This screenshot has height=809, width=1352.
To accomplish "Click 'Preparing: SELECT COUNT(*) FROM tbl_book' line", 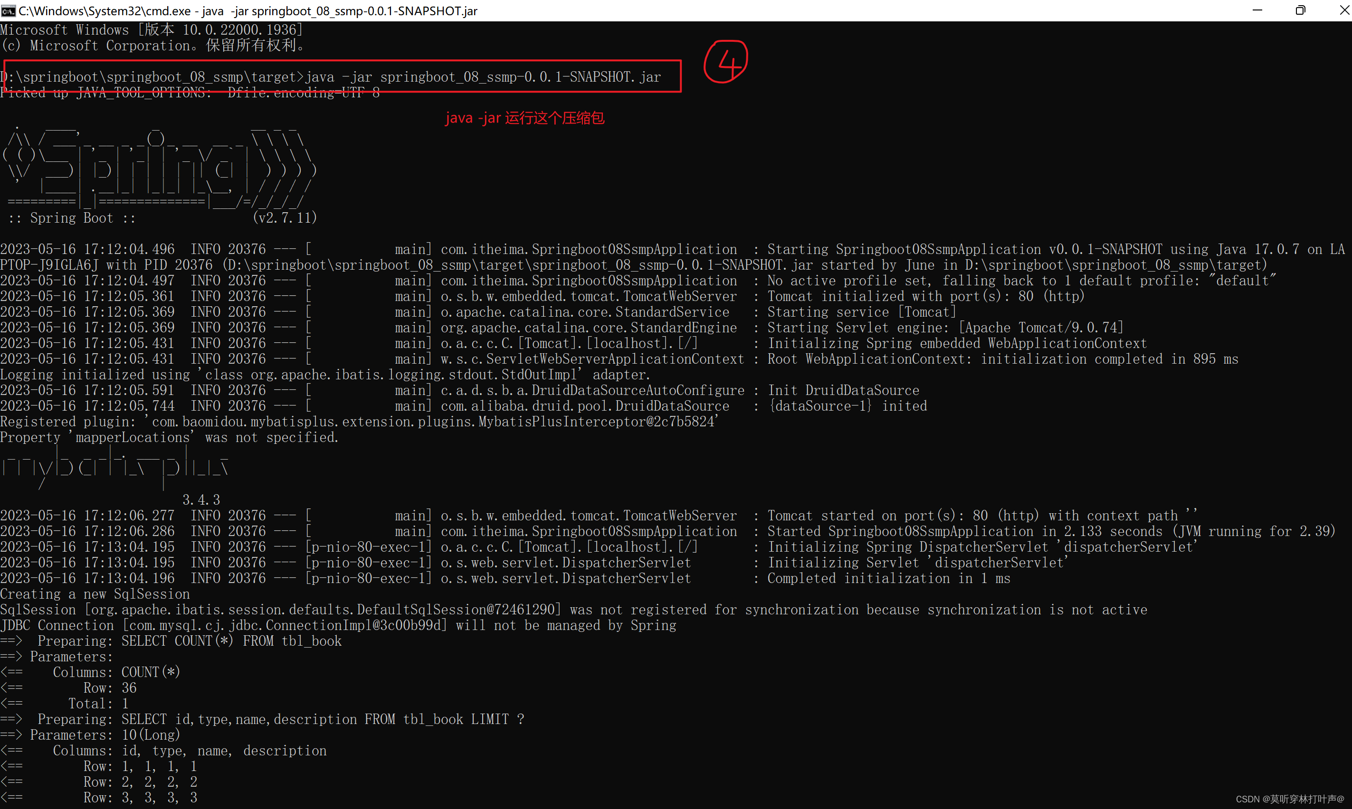I will pyautogui.click(x=171, y=641).
